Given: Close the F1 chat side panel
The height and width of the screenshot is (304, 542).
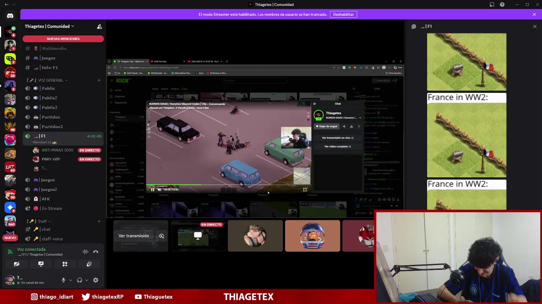Looking at the screenshot, I should tap(535, 26).
